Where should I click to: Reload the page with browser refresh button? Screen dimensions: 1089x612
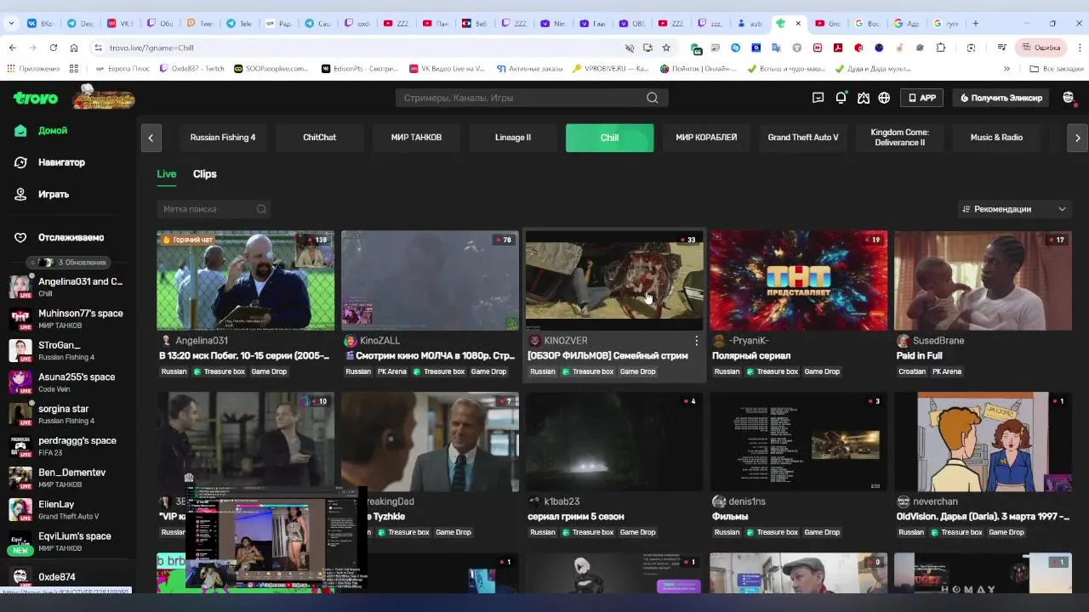click(53, 48)
